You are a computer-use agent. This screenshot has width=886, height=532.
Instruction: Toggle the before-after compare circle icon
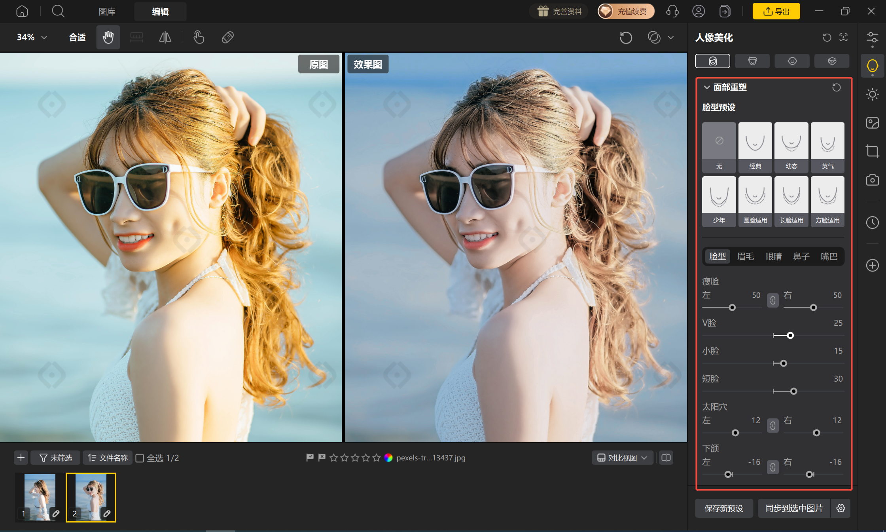coord(654,38)
